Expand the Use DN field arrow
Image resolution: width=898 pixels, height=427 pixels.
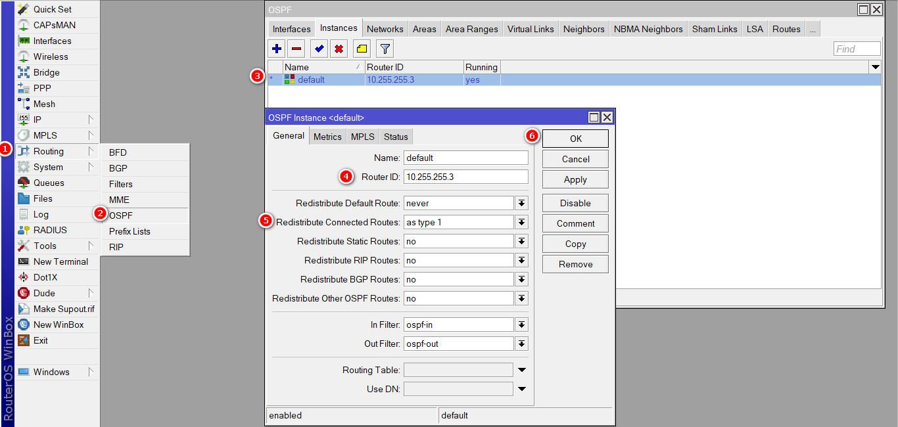522,389
